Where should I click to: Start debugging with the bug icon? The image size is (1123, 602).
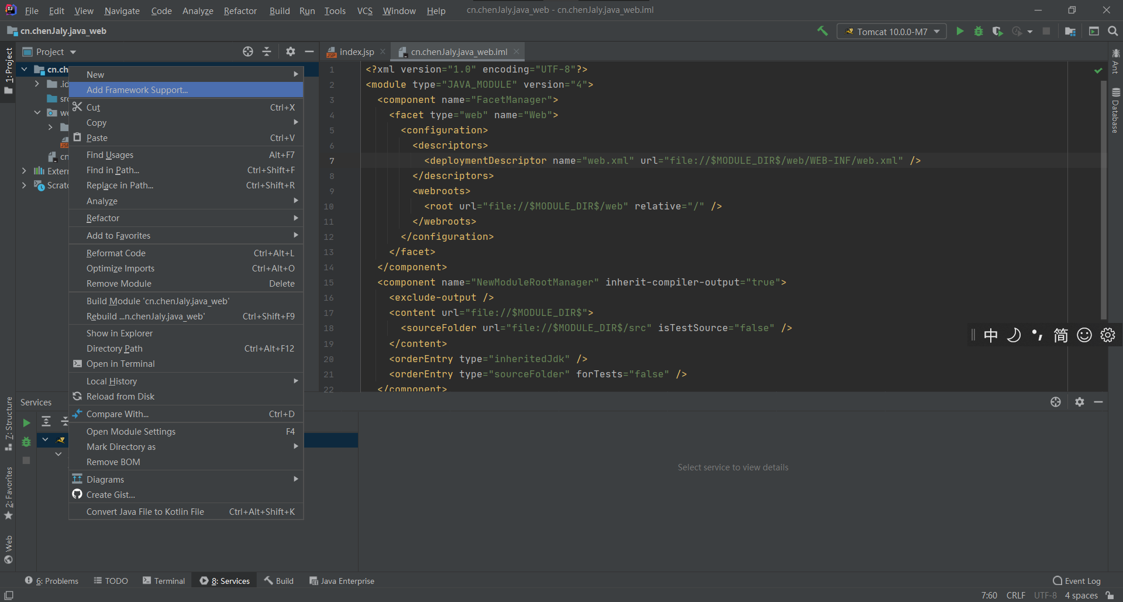pos(979,32)
